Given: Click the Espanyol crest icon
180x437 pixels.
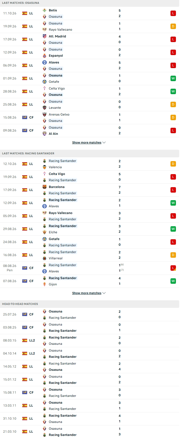Looking at the screenshot, I should tap(45, 56).
